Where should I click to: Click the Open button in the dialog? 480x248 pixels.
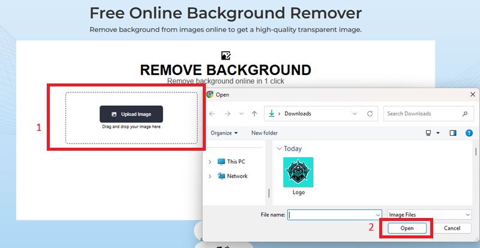pyautogui.click(x=407, y=228)
